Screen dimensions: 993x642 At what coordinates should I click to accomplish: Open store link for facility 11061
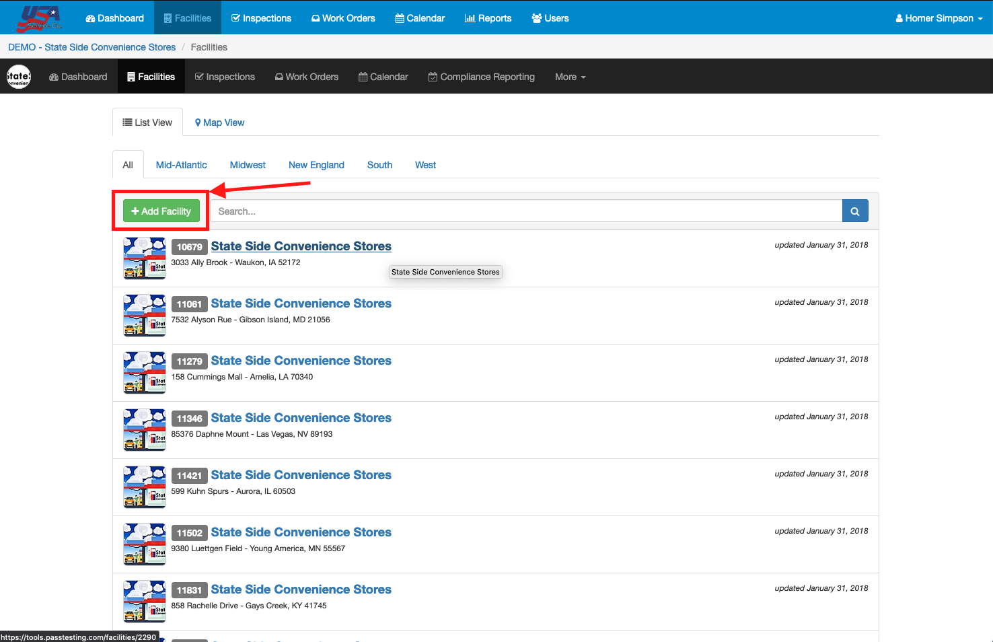(301, 304)
